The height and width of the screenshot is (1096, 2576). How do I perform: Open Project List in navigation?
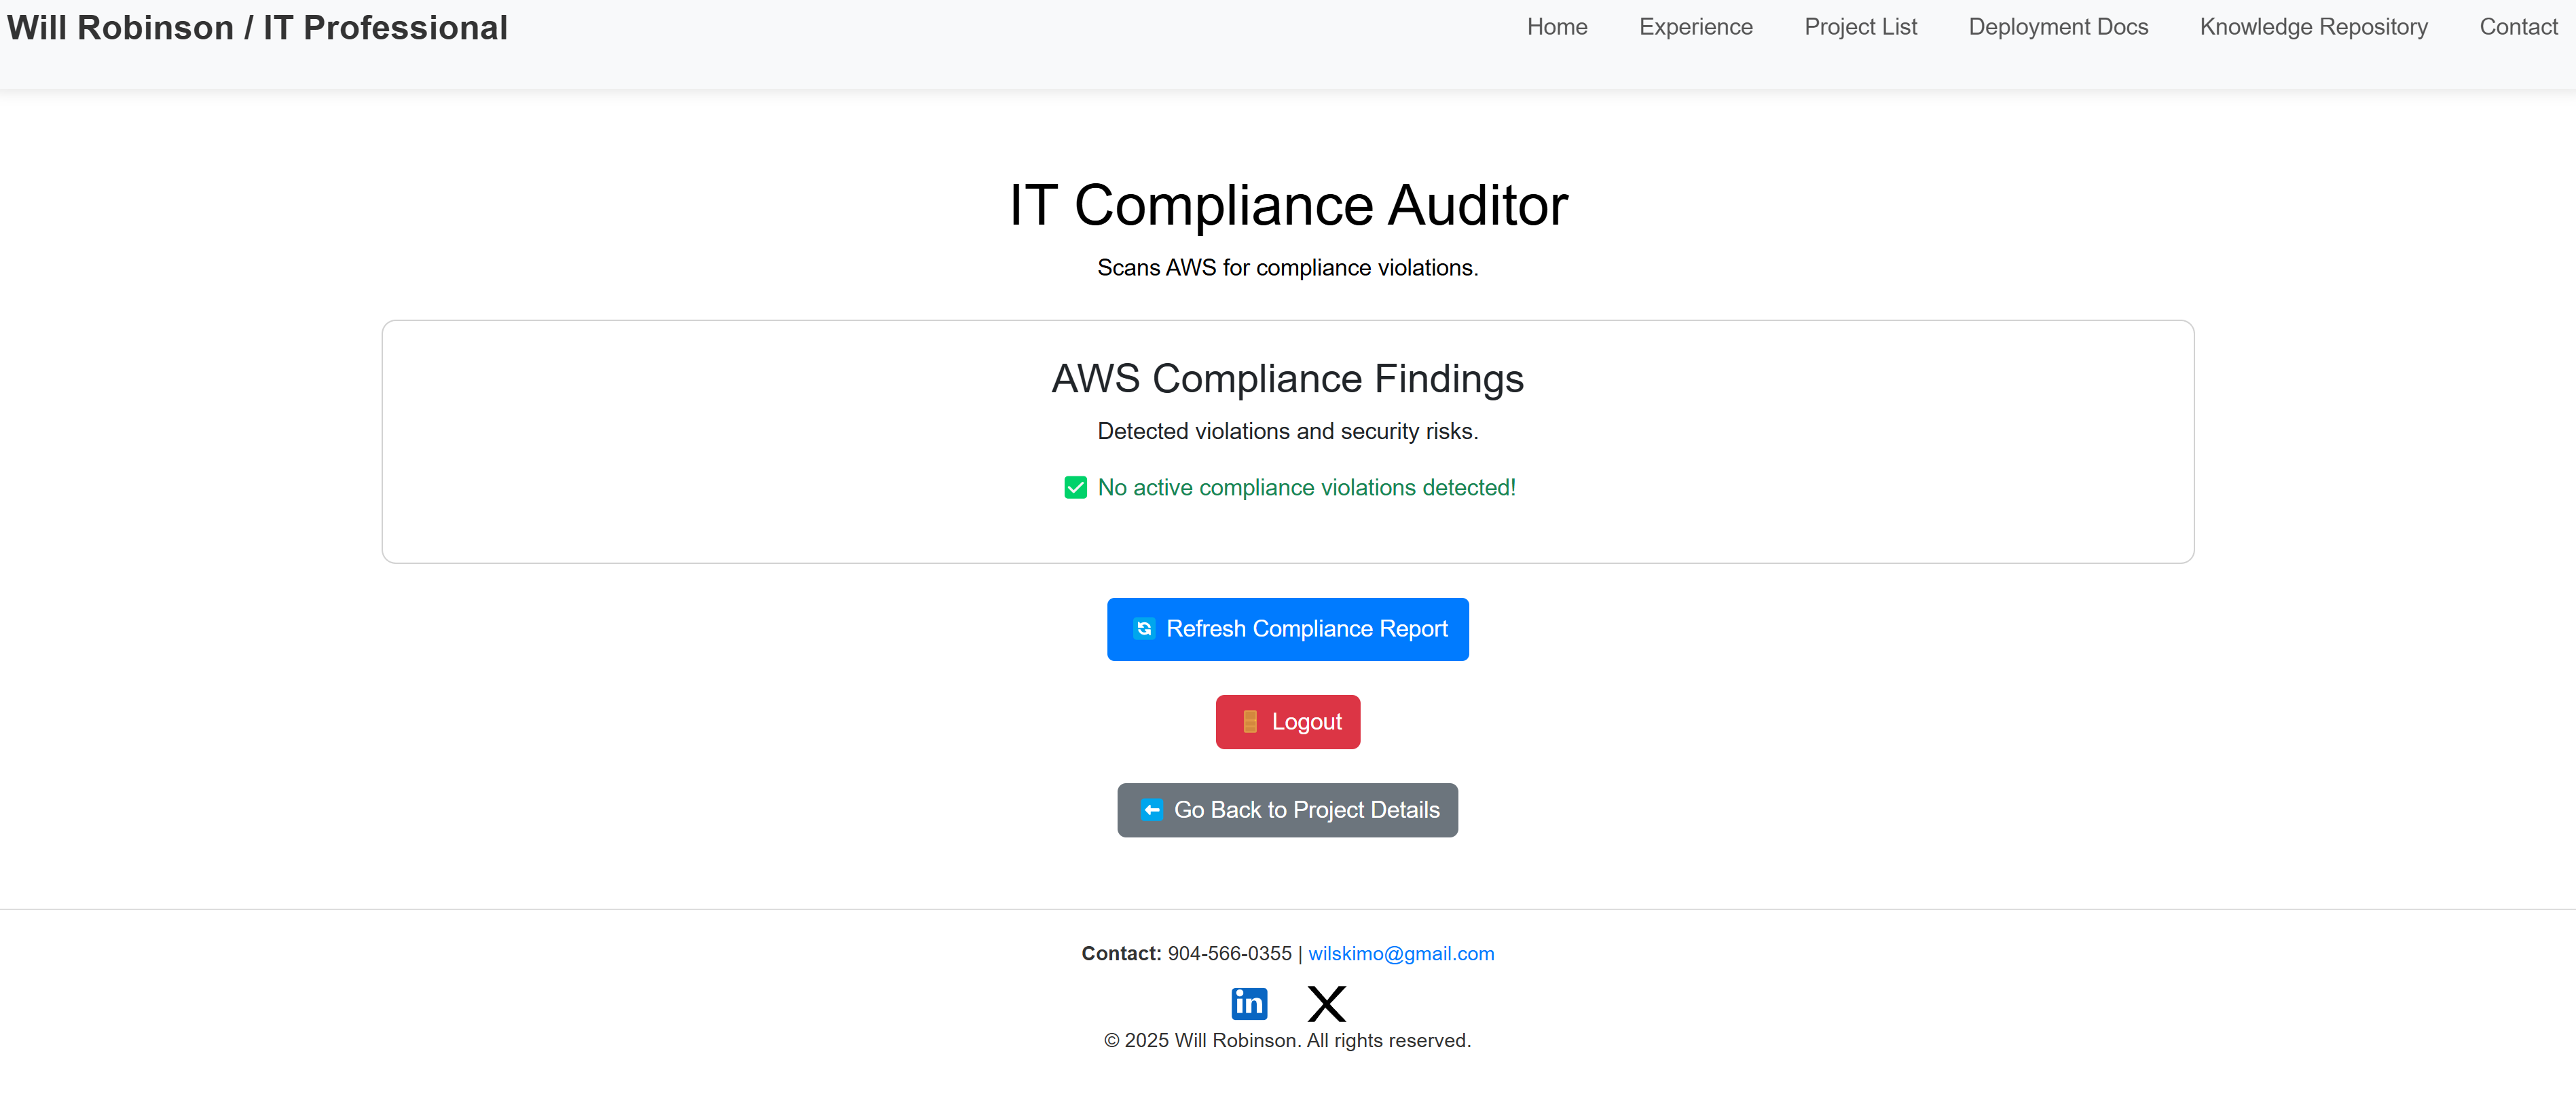tap(1860, 27)
